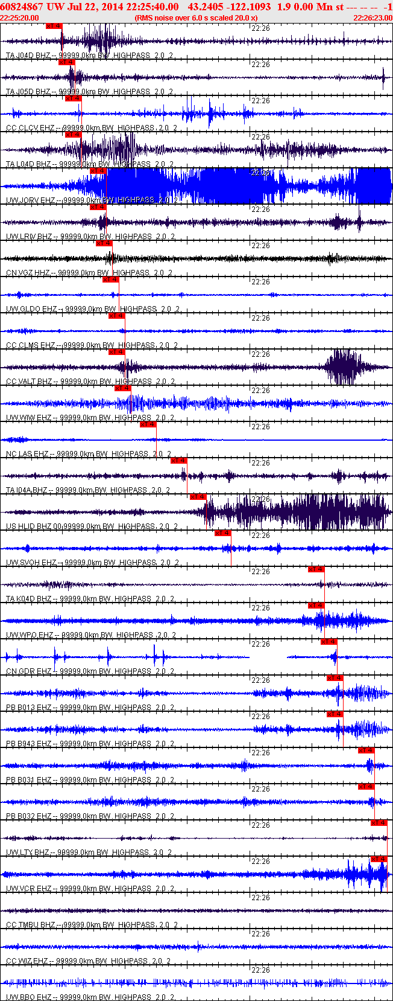Select the red pick marker on CN VGZ trace
Screen dimensions: 393x1001
tap(104, 243)
